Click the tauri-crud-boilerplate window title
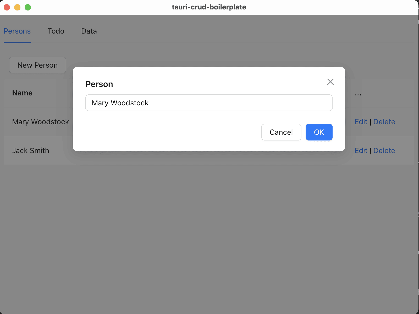The image size is (419, 314). pos(209,7)
